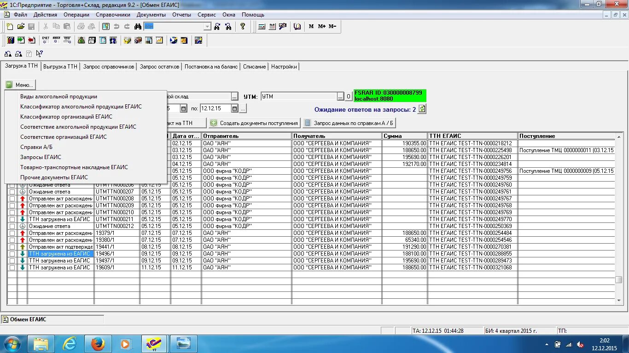Image resolution: width=629 pixels, height=353 pixels.
Task: Click the books reference icon in second toolbar
Action: click(10, 40)
